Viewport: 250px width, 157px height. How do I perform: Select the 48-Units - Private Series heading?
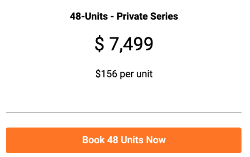[x=124, y=16]
